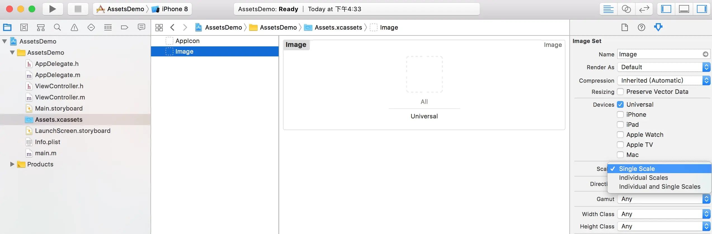Hide the Navigator panel

(666, 9)
